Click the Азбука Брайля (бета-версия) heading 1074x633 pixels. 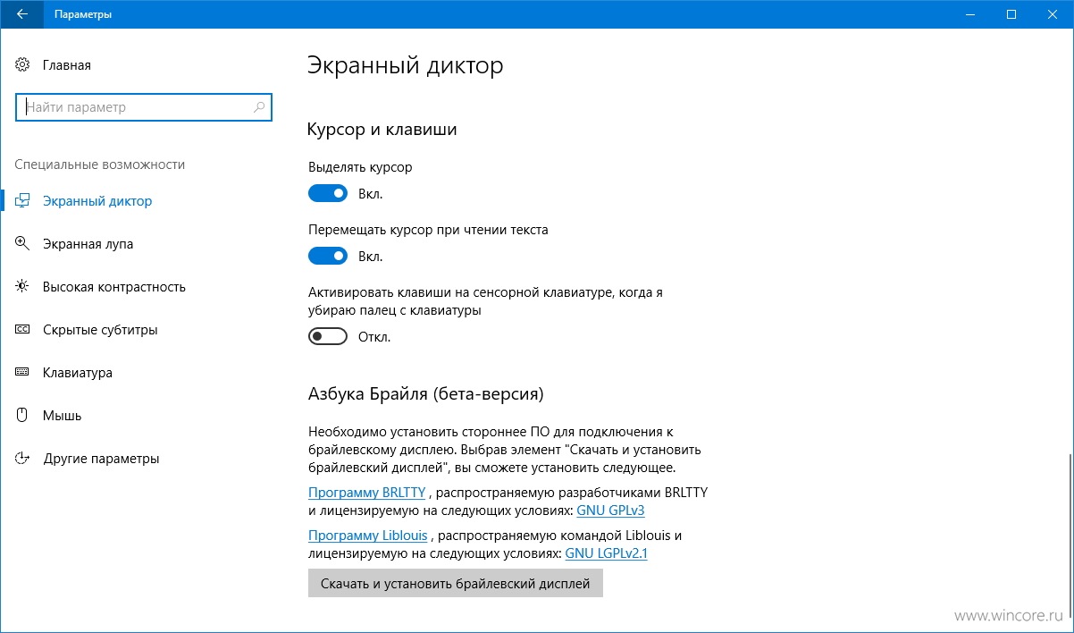pos(425,393)
